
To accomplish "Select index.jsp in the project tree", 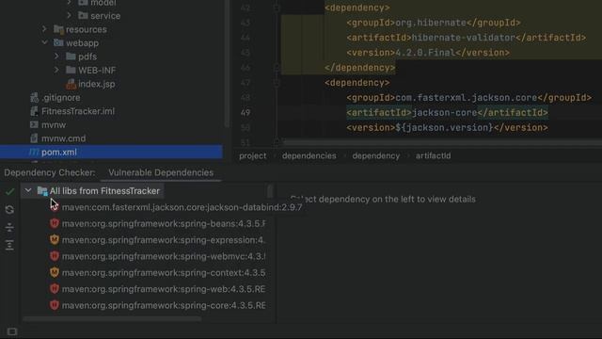I will [x=97, y=84].
